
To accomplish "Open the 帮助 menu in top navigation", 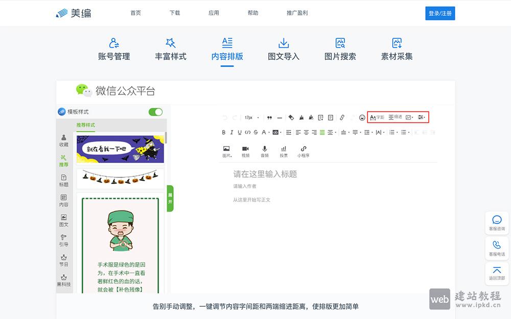I will coord(253,13).
